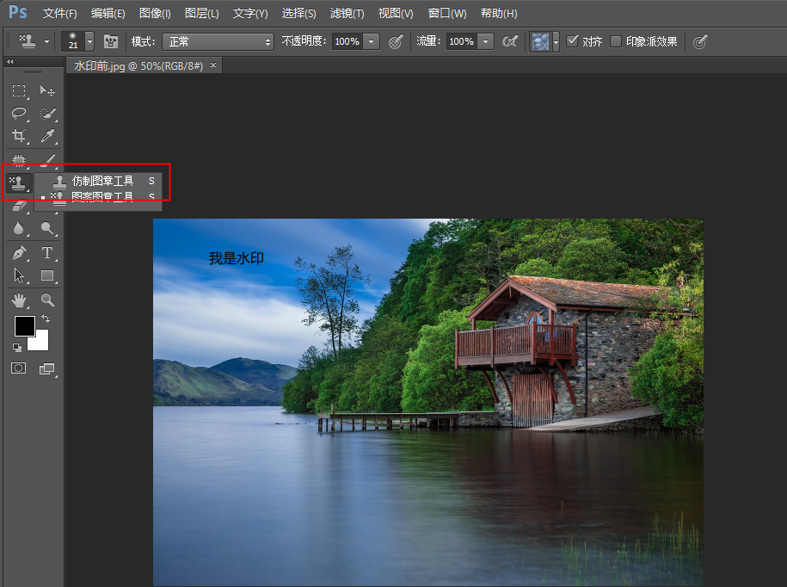The width and height of the screenshot is (787, 587).
Task: Select the Pen tool
Action: (x=19, y=253)
